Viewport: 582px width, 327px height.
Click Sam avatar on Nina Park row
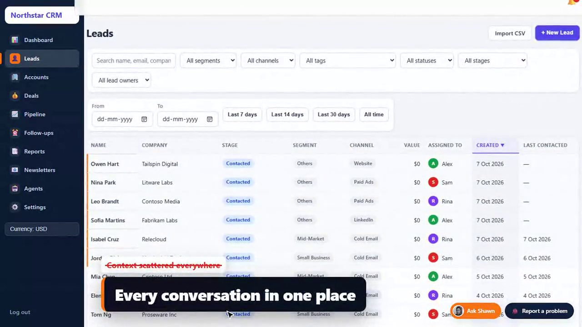[433, 183]
